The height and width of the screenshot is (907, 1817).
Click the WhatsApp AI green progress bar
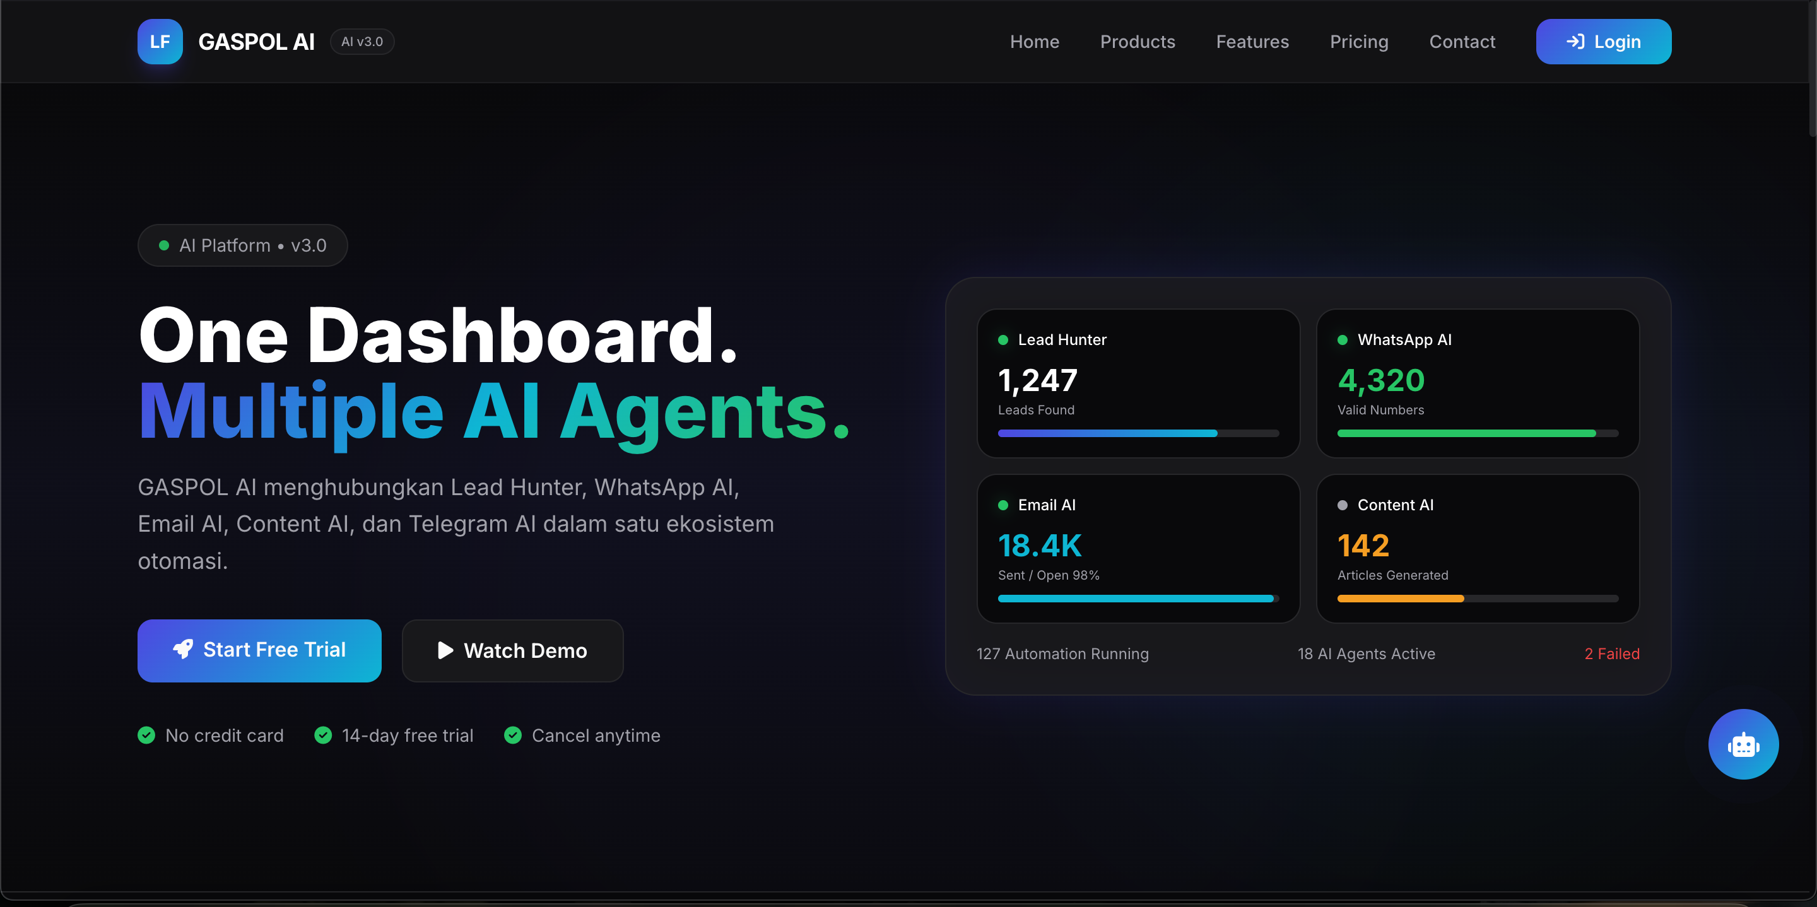1478,433
